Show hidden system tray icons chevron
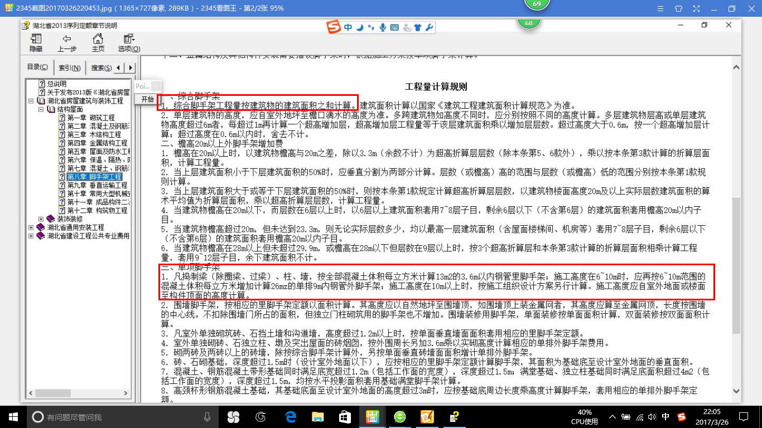 pyautogui.click(x=613, y=416)
